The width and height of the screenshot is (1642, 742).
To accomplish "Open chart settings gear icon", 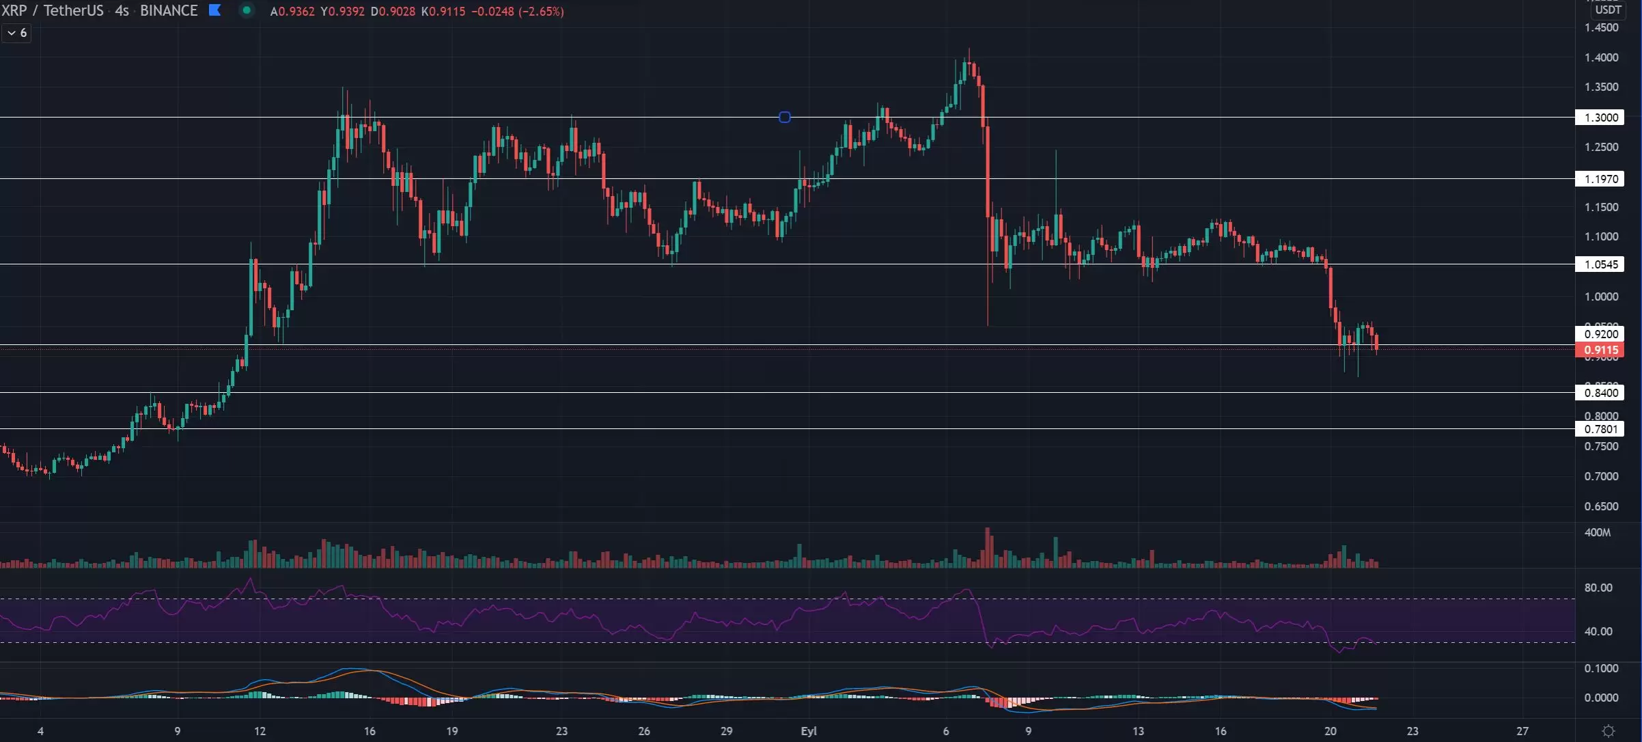I will click(1608, 730).
